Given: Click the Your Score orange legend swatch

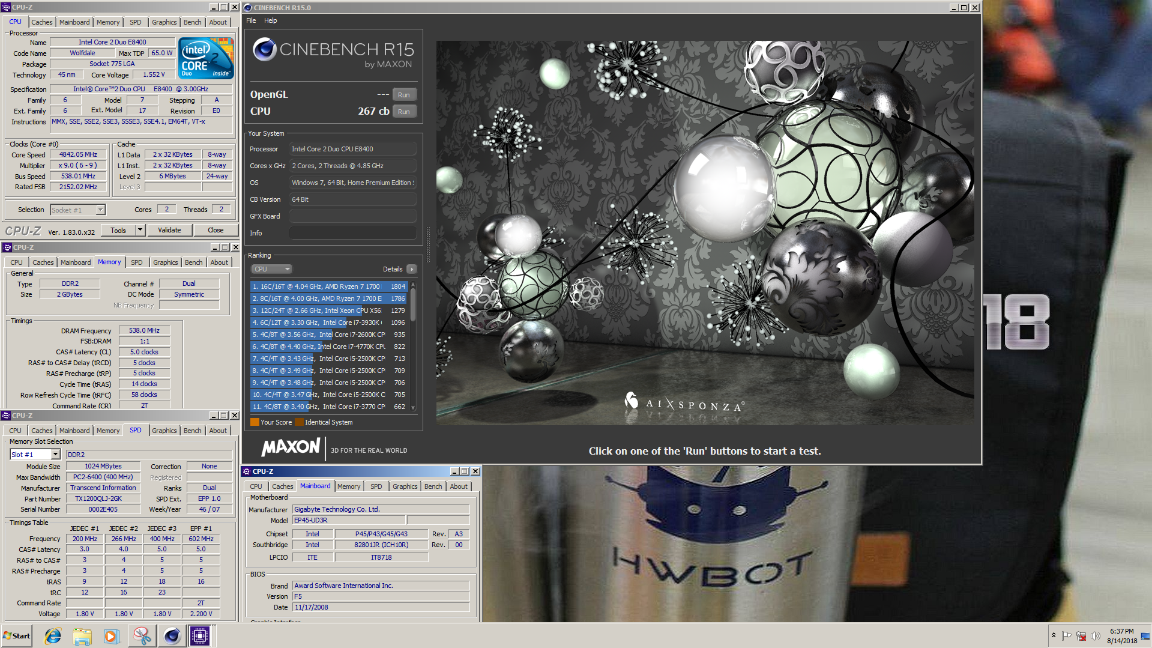Looking at the screenshot, I should click(255, 422).
